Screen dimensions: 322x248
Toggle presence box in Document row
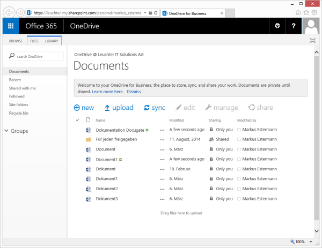click(239, 149)
